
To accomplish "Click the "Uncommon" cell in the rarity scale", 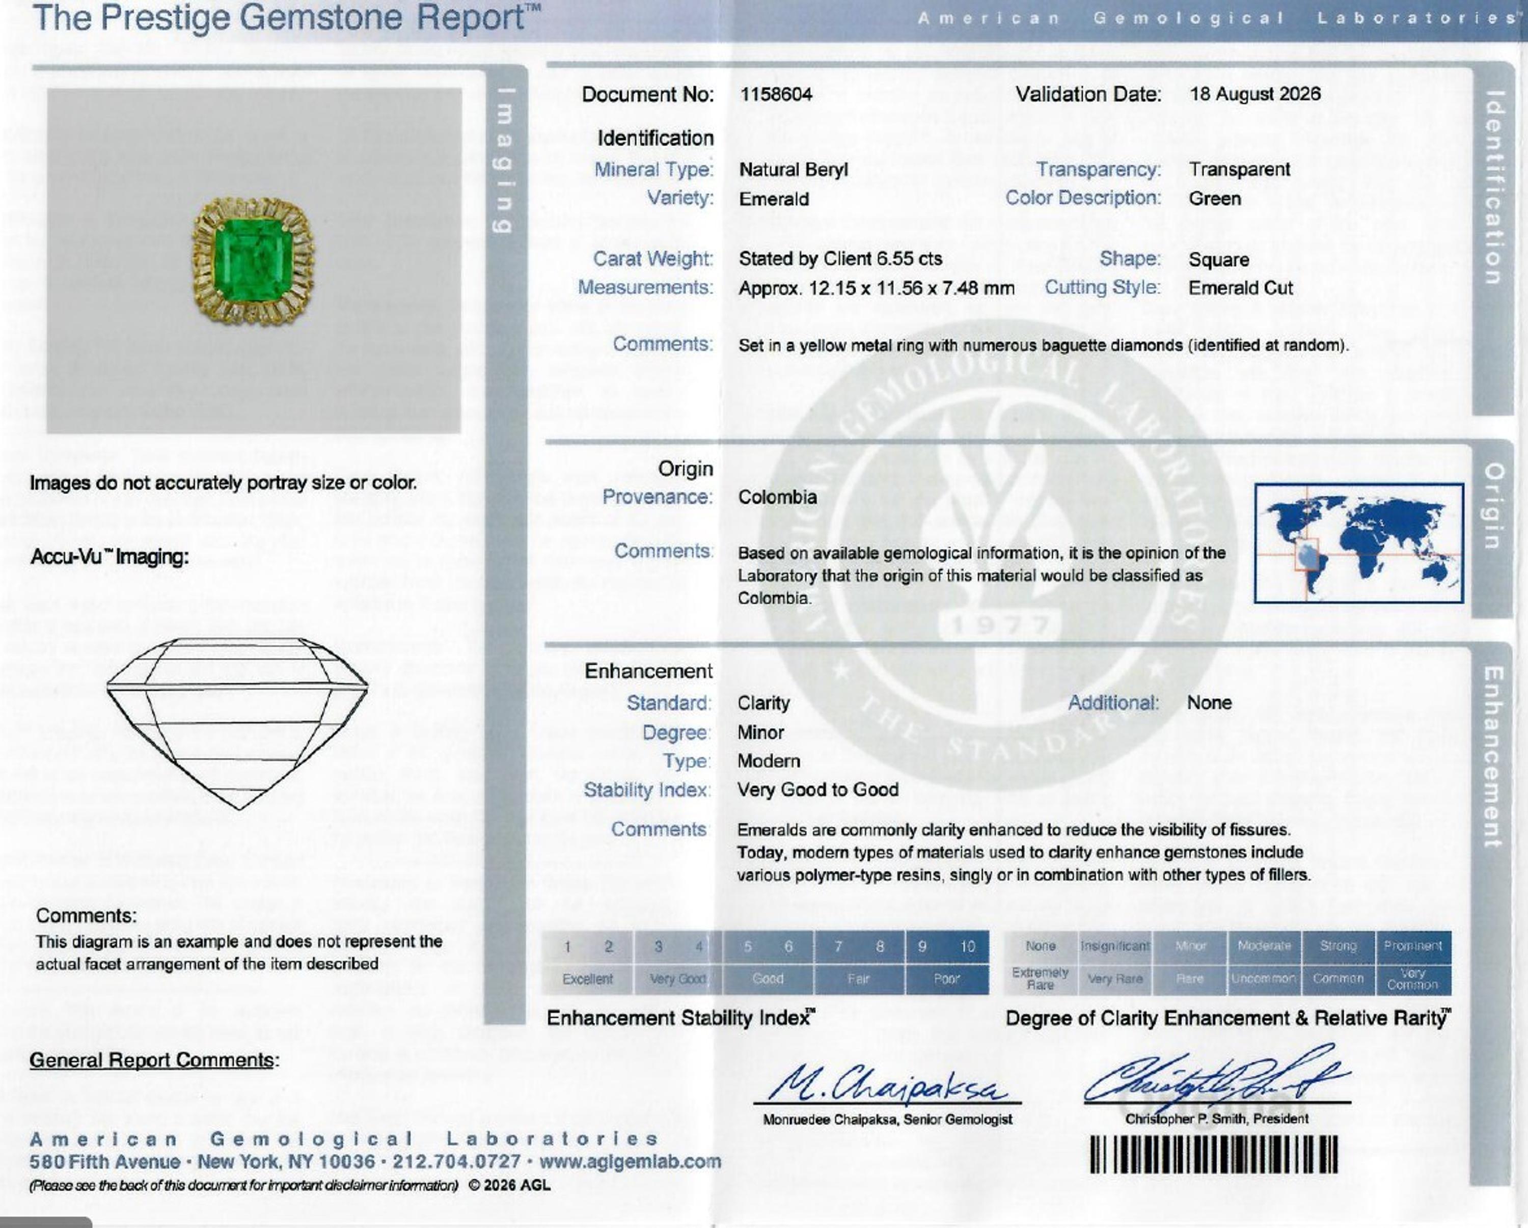I will [1264, 979].
